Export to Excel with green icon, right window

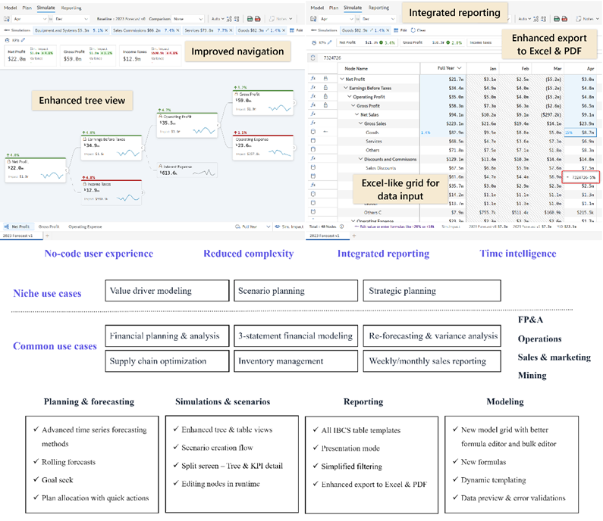pyautogui.click(x=557, y=18)
